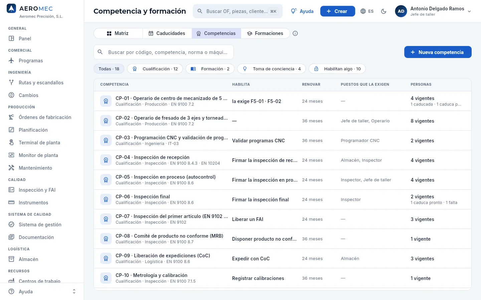
Task: Click the CP-09 competency badge icon
Action: [106, 258]
